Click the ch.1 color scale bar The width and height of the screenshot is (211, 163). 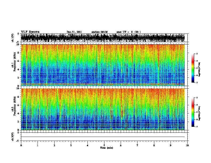[193, 68]
